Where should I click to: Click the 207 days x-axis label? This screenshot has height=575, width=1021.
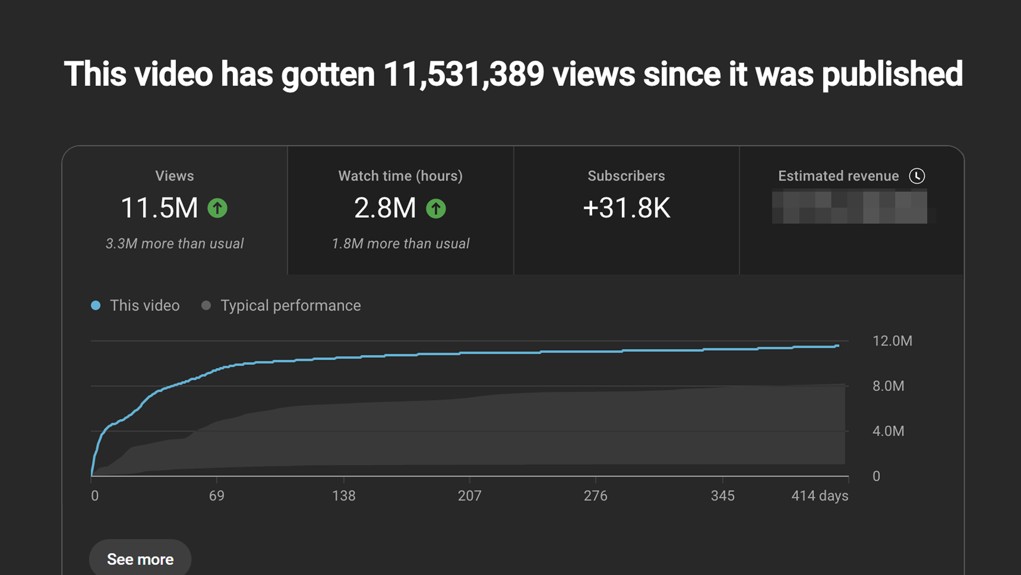469,496
